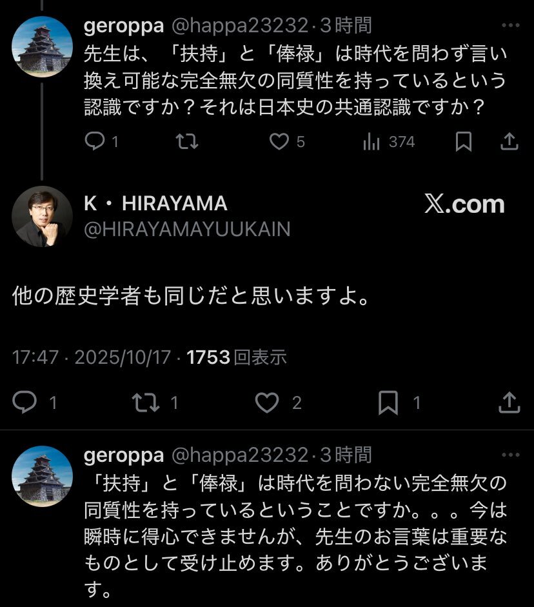Visit the @HIRAYAMAYUUKAIN handle

coord(187,229)
